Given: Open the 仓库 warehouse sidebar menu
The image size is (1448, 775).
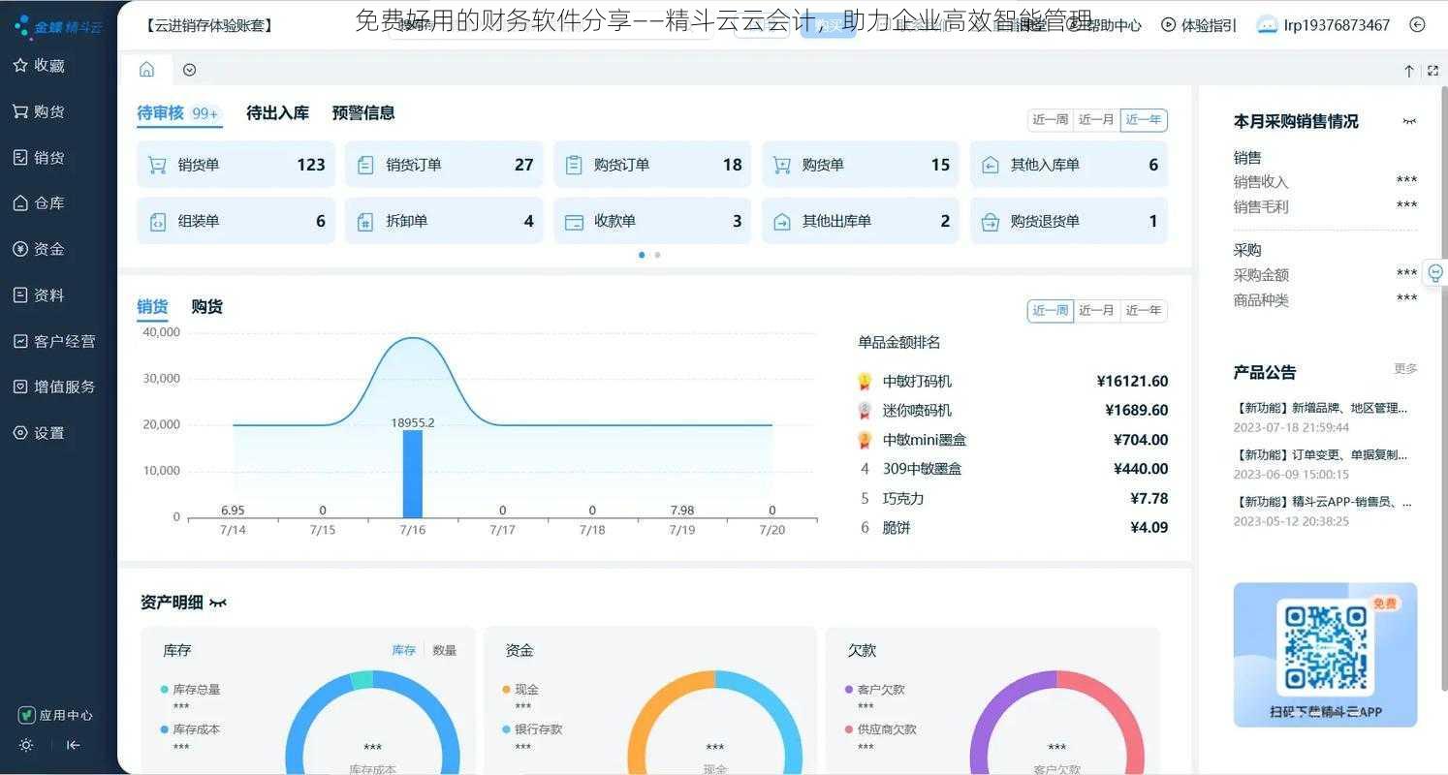Looking at the screenshot, I should [39, 202].
